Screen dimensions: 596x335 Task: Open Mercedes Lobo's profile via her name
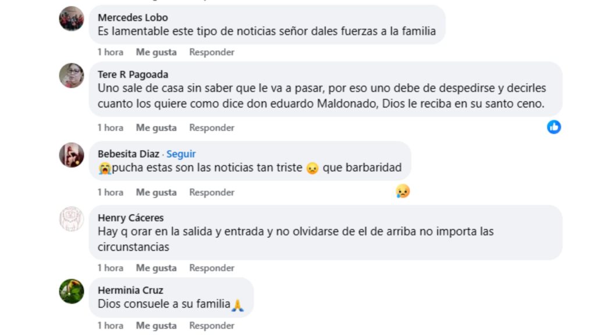(133, 17)
